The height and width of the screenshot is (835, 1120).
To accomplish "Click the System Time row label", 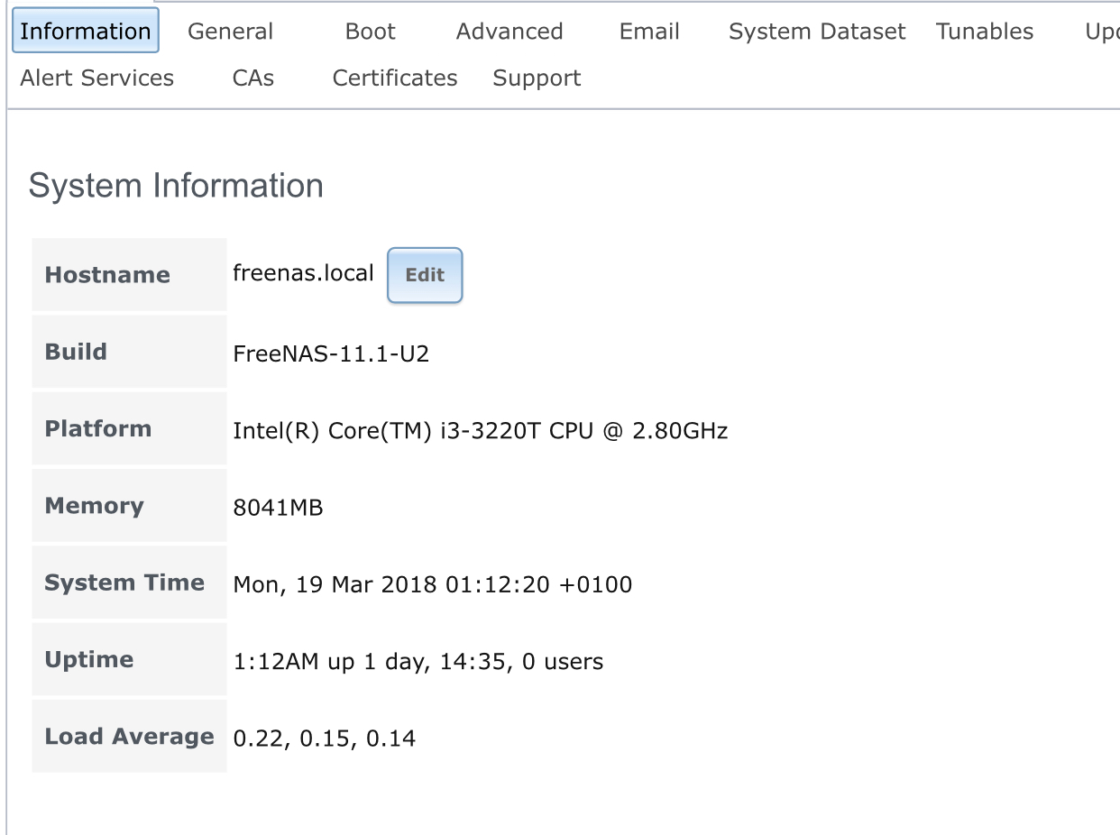I will click(124, 583).
